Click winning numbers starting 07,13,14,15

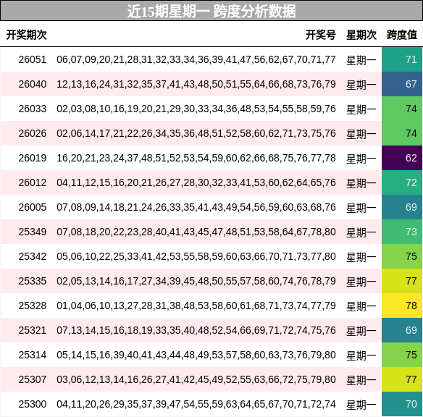point(196,330)
